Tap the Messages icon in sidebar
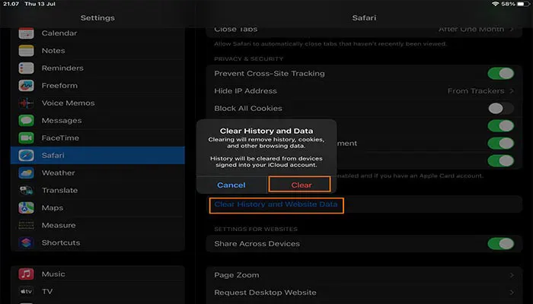533x304 pixels. pyautogui.click(x=27, y=121)
